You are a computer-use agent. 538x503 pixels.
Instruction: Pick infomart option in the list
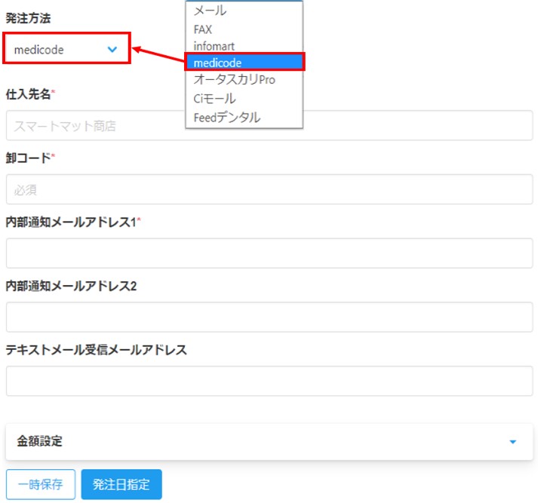click(x=244, y=46)
